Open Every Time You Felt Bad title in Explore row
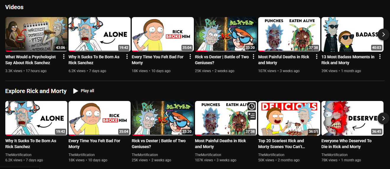 [x=94, y=144]
